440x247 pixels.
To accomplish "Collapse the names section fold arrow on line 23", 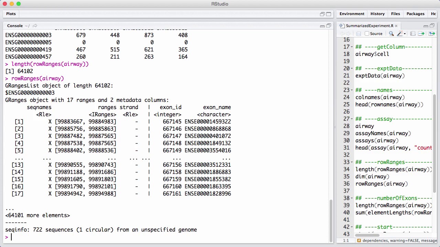I will coord(352,90).
